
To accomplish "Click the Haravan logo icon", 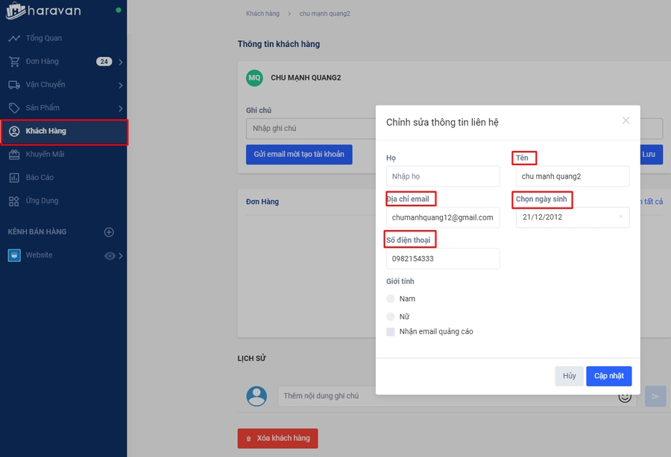I will (15, 10).
